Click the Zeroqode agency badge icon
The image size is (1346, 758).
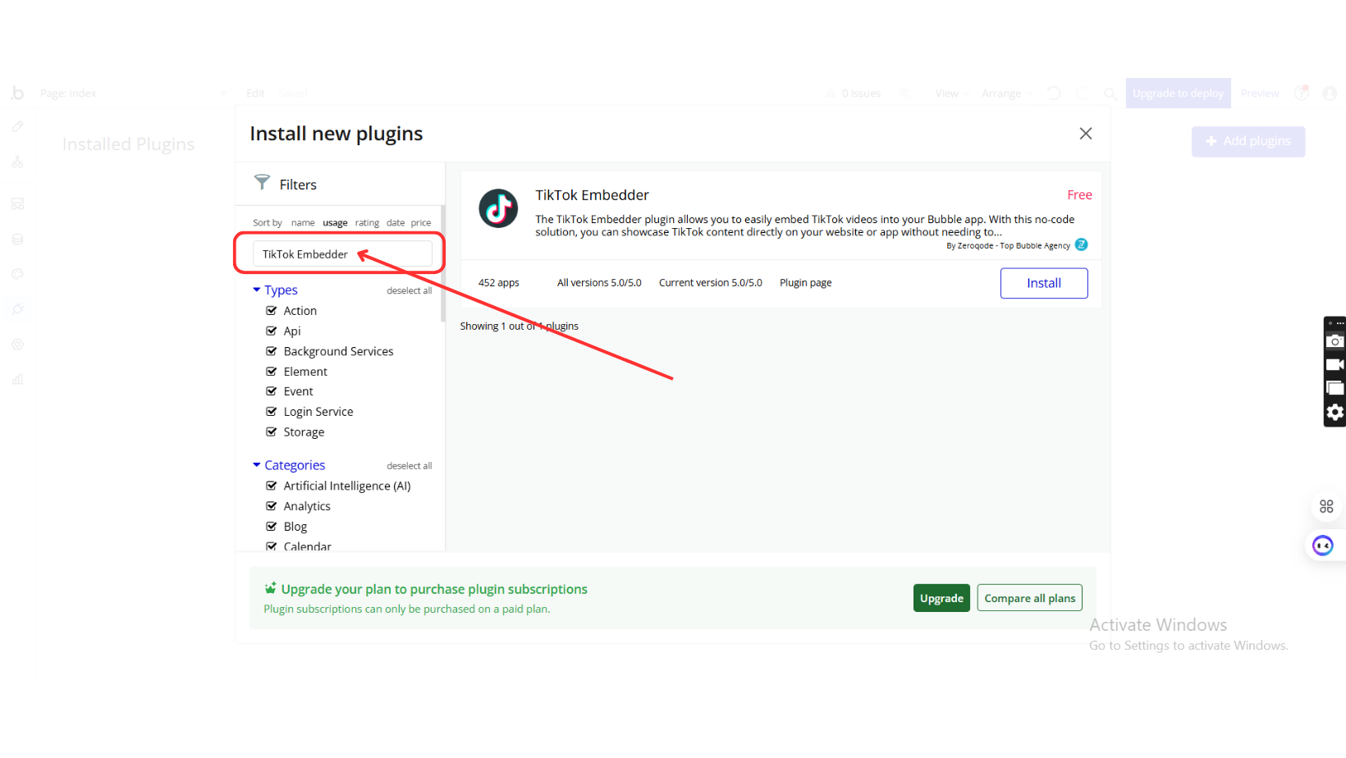click(x=1082, y=244)
